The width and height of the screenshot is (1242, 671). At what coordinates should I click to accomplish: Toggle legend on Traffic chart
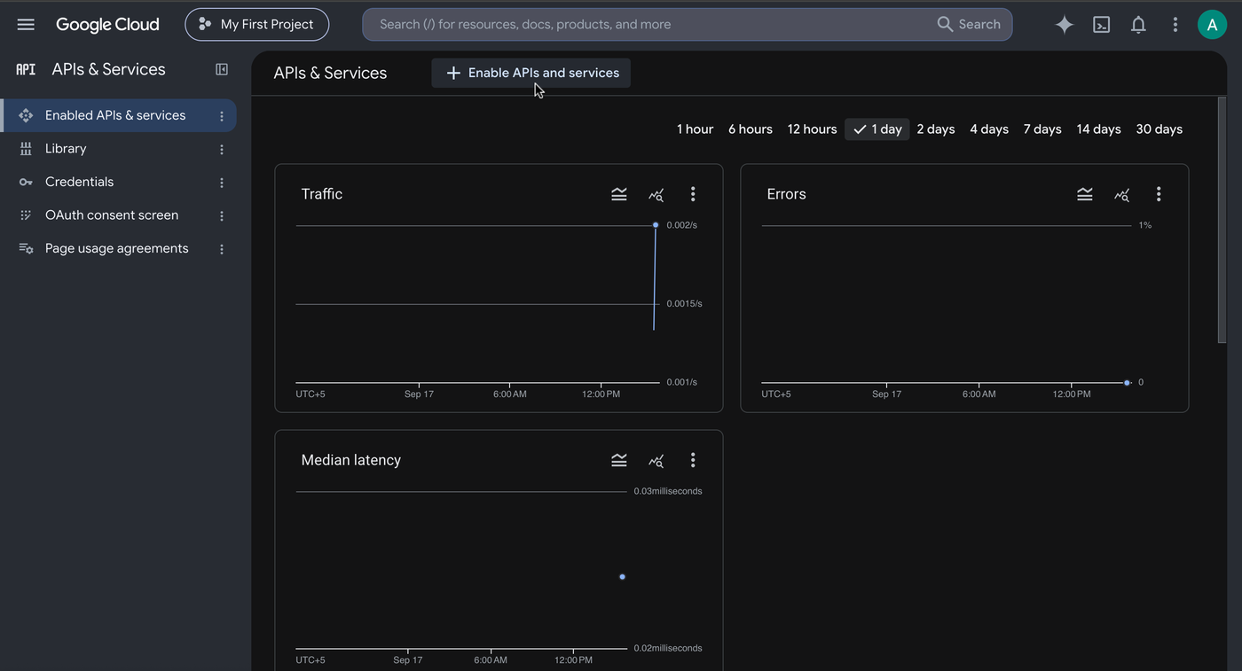(619, 194)
